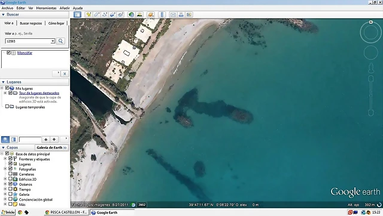The image size is (383, 216).
Task: Click the Chrome icon in the taskbar quick launch
Action: (x=20, y=212)
